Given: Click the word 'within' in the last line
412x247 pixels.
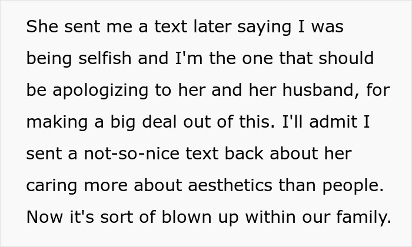Looking at the screenshot, I should click(271, 217).
